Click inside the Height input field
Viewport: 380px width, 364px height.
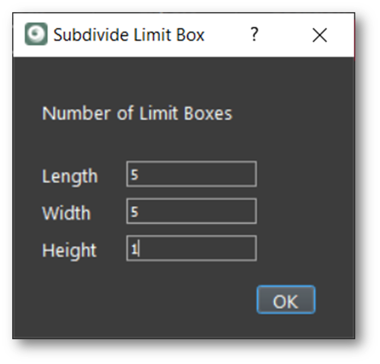(x=191, y=248)
